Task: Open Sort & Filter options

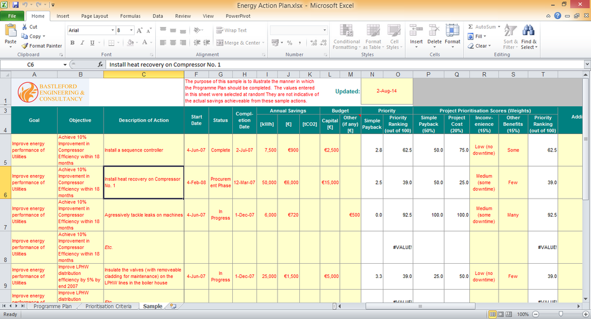Action: pos(510,36)
